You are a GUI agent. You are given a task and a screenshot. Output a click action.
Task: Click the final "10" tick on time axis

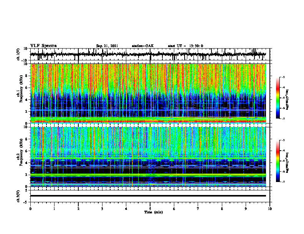[270, 209]
